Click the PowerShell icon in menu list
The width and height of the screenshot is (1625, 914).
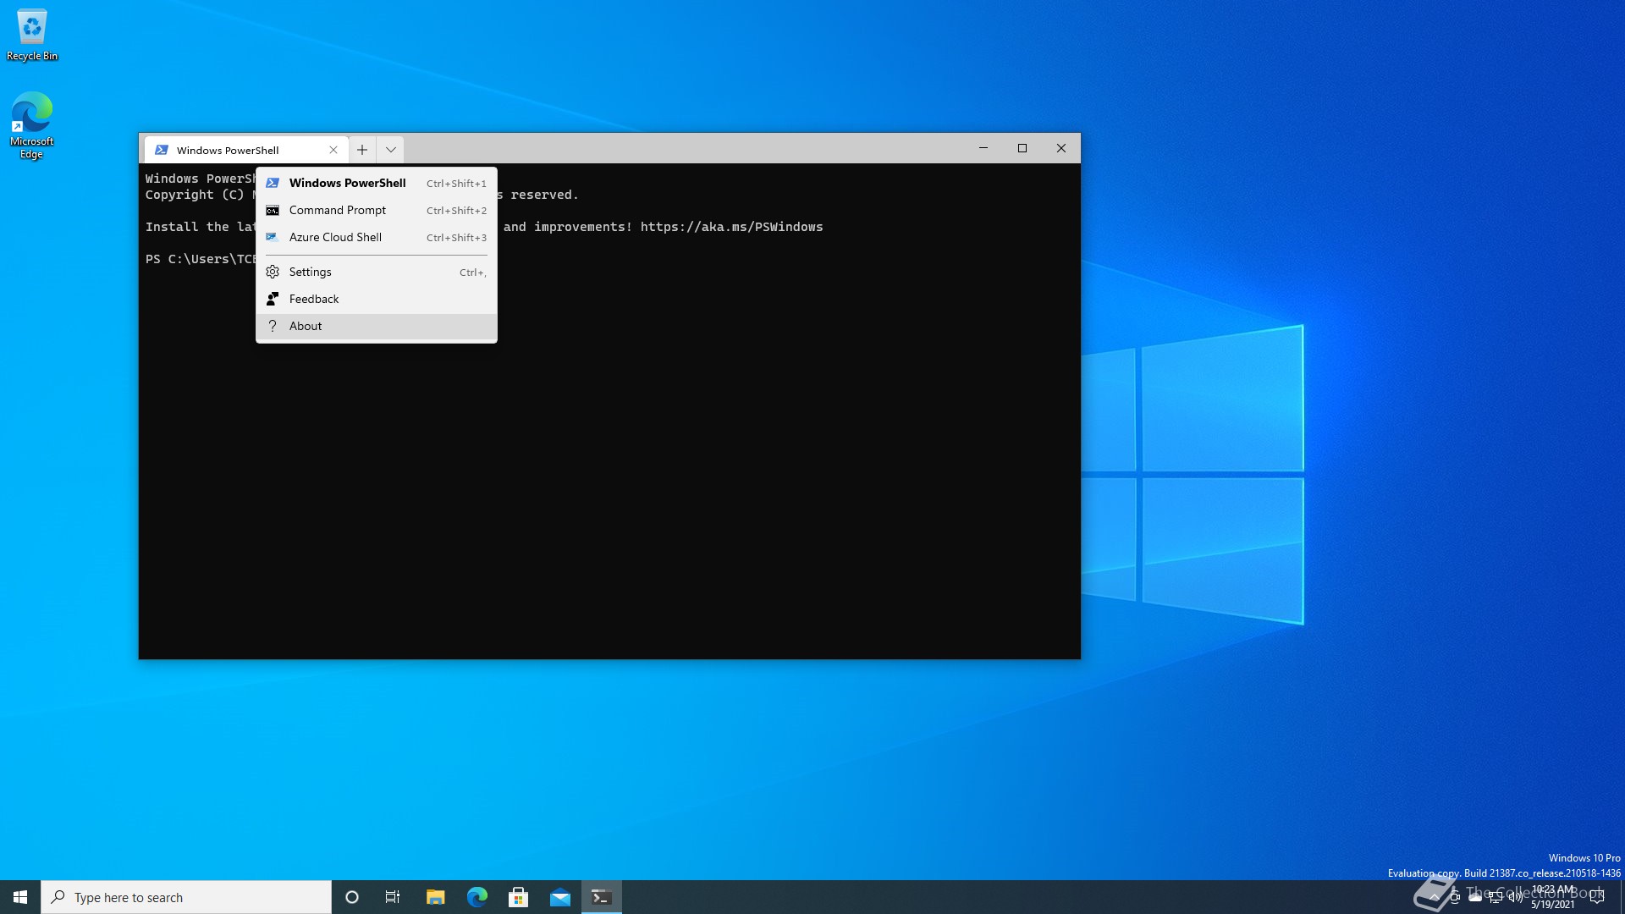pos(273,183)
